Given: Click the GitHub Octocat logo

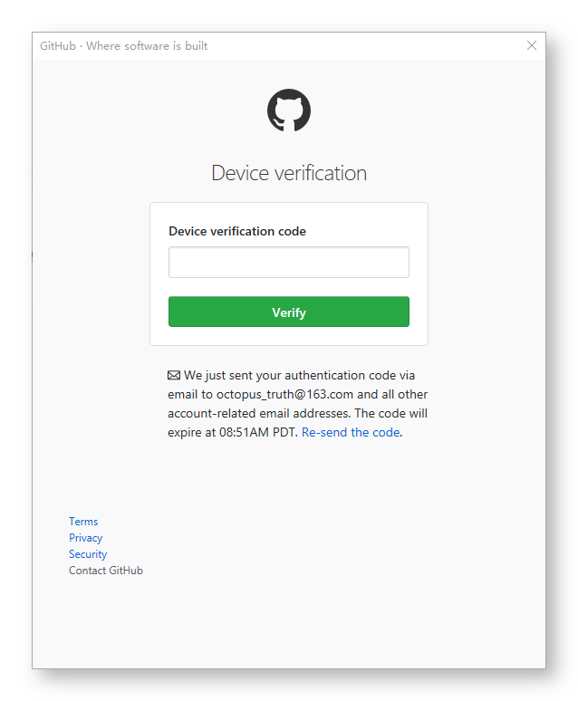Looking at the screenshot, I should point(289,110).
